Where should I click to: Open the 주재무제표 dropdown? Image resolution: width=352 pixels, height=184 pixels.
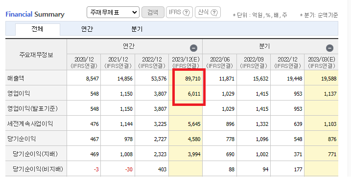coord(113,12)
